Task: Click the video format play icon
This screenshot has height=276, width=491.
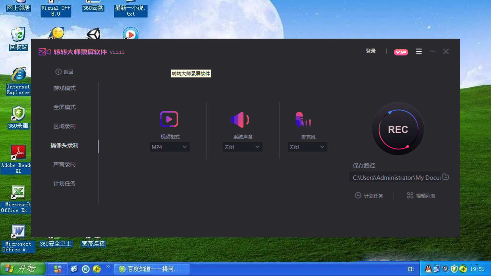Action: (169, 119)
